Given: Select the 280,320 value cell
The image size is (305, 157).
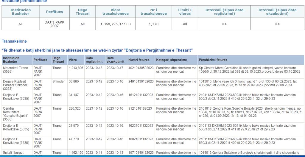Looking at the screenshot, I should 74,108.
